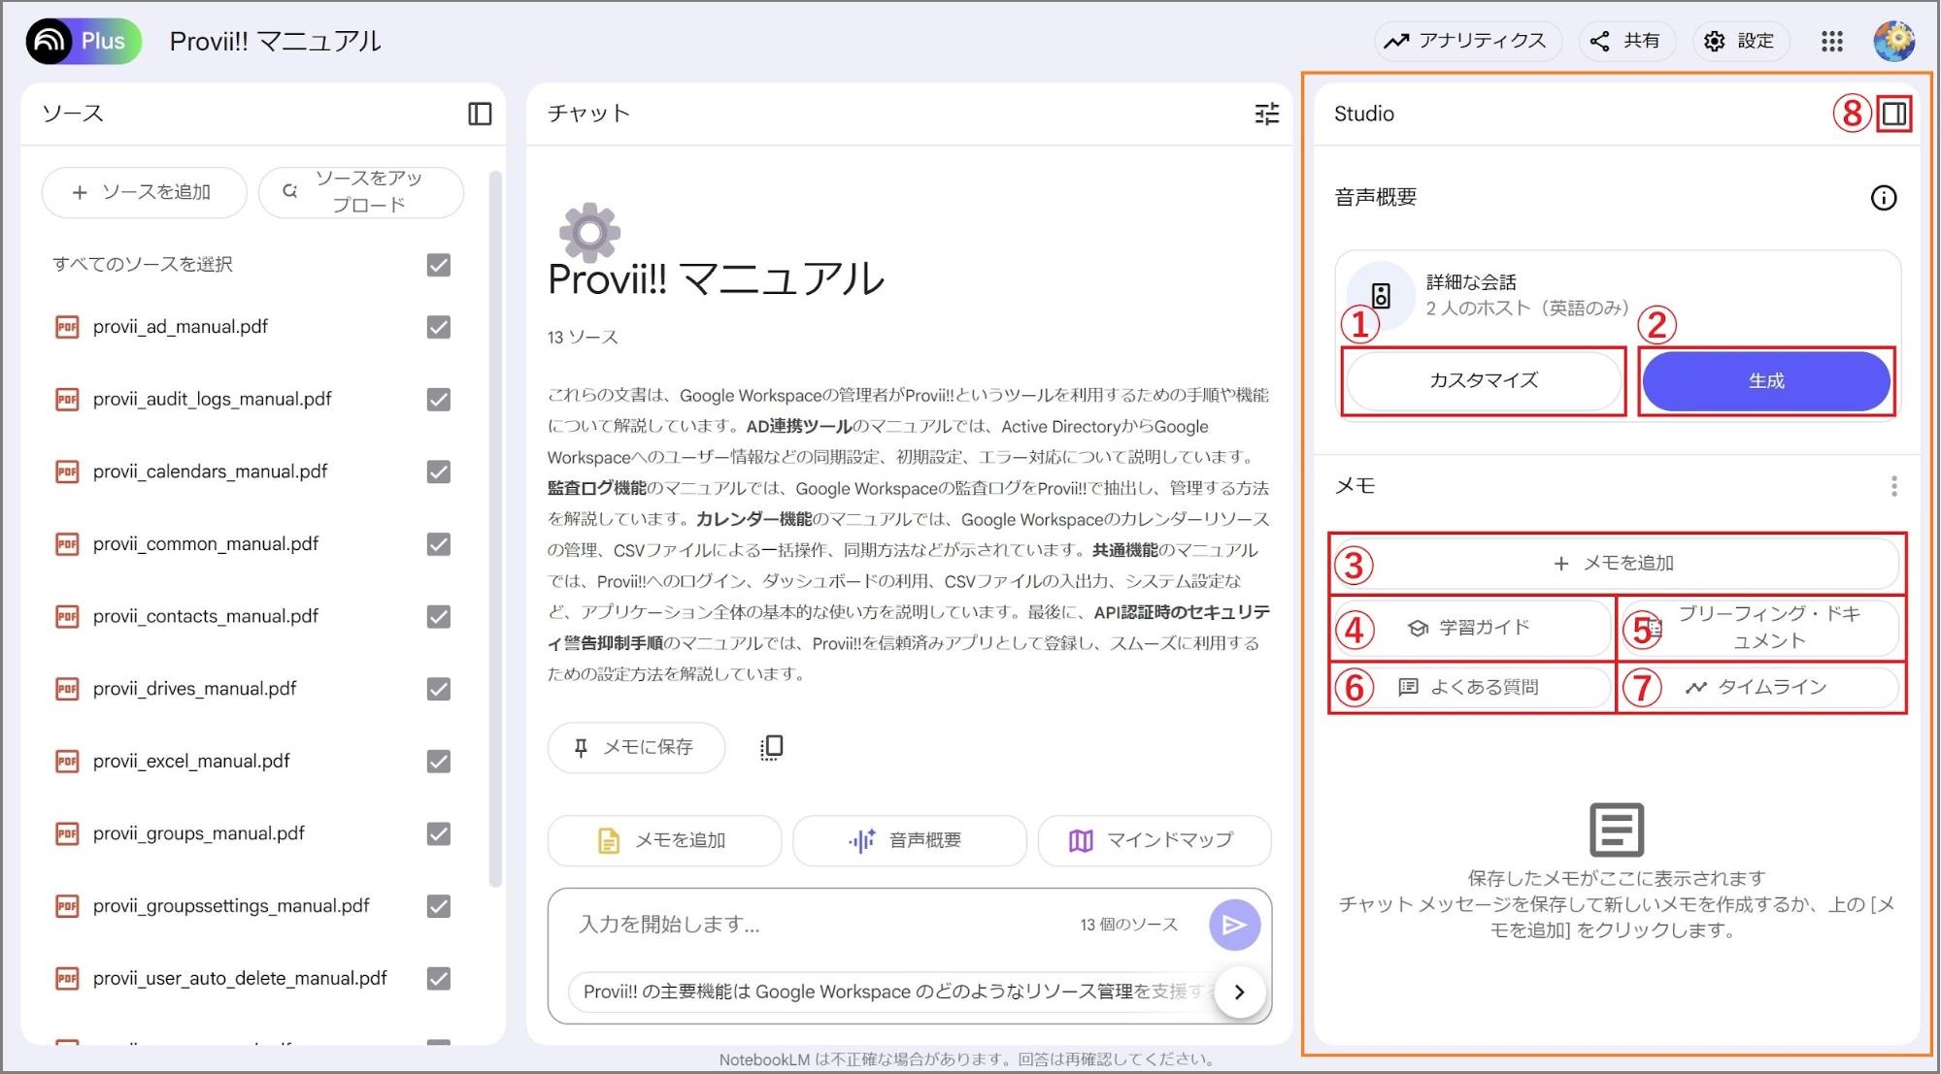Show next suggested question arrow
Screen dimensions: 1941x1074
[x=1239, y=992]
